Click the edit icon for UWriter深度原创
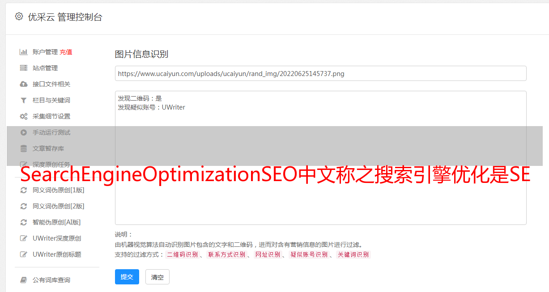 pos(24,238)
